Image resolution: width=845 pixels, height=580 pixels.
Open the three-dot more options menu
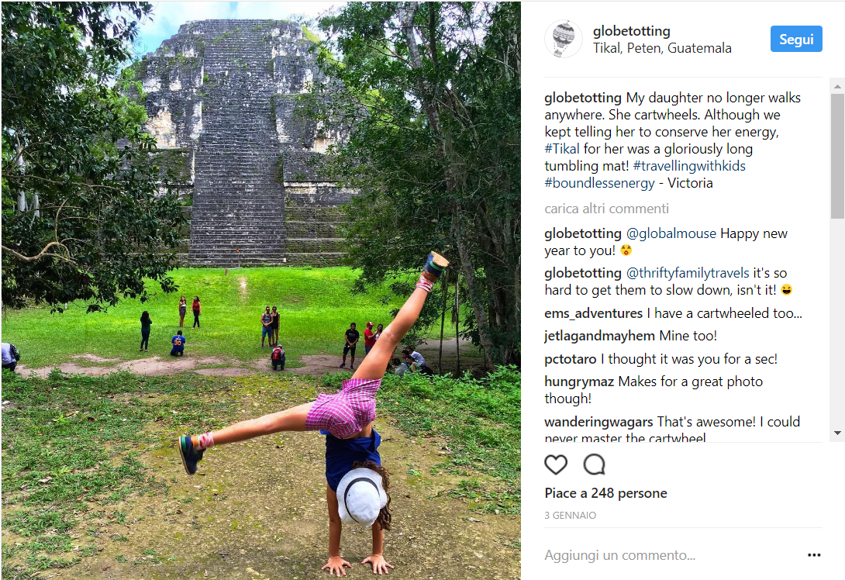[813, 555]
